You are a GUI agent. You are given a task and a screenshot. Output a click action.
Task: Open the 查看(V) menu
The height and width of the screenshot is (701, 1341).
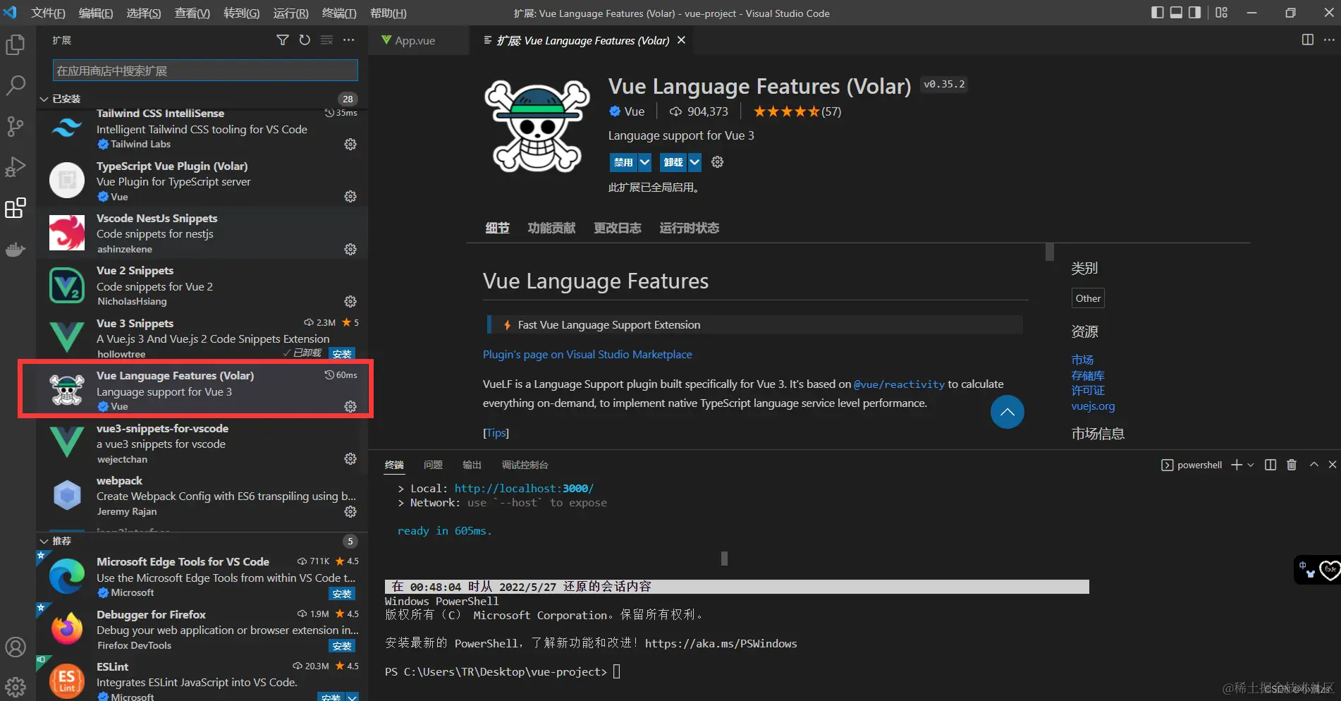point(192,13)
